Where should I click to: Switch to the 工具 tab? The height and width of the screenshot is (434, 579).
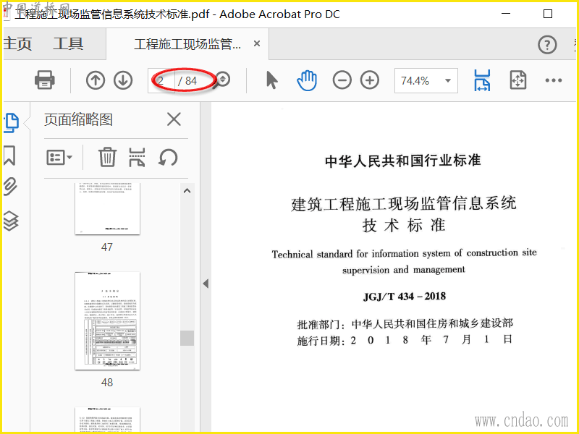click(68, 43)
